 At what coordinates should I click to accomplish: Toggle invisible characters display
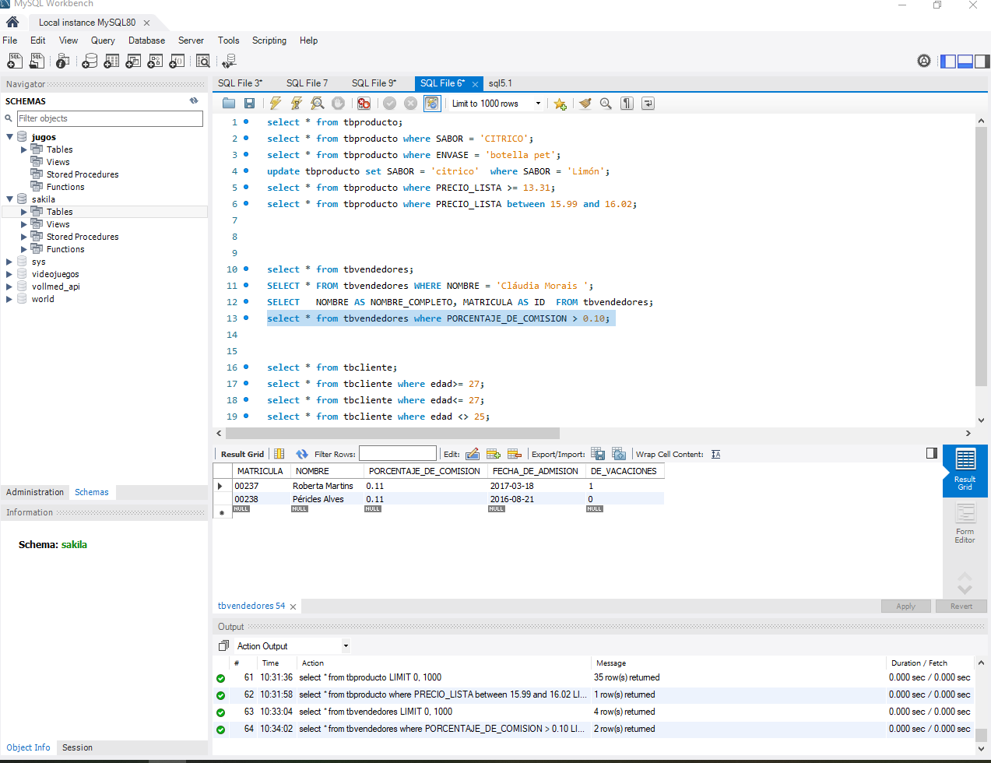[627, 103]
